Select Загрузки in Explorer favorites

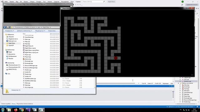click(x=11, y=37)
